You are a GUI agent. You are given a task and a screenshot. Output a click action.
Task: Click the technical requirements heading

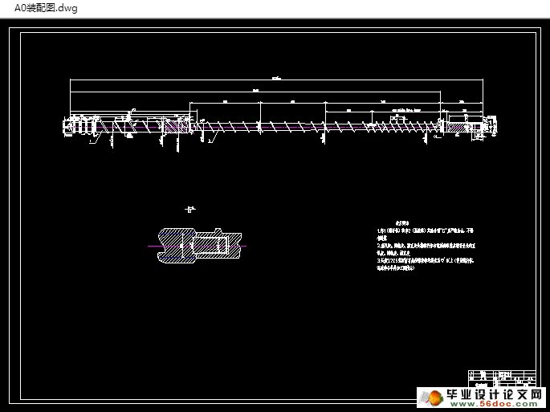coord(403,222)
